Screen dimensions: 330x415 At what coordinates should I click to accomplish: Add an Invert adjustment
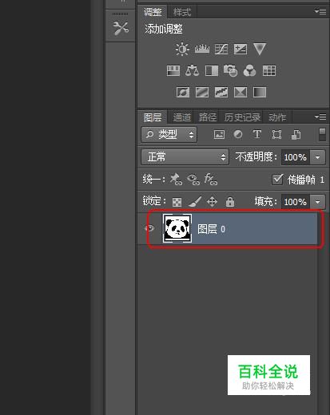click(x=183, y=93)
